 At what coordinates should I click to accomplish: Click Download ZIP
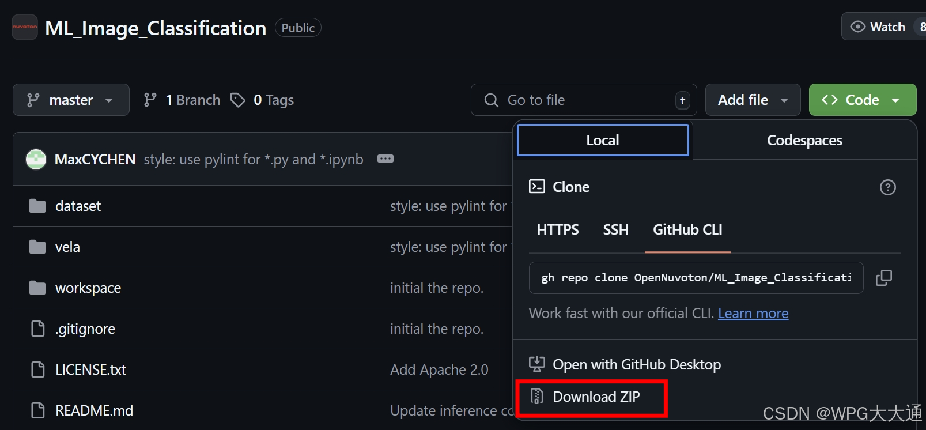click(x=596, y=397)
